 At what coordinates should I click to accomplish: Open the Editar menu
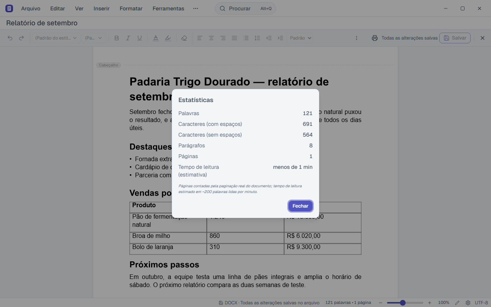pyautogui.click(x=58, y=8)
